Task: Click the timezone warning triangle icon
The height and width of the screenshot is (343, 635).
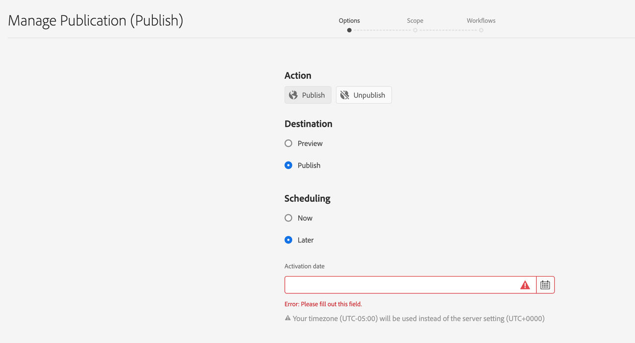Action: point(288,318)
